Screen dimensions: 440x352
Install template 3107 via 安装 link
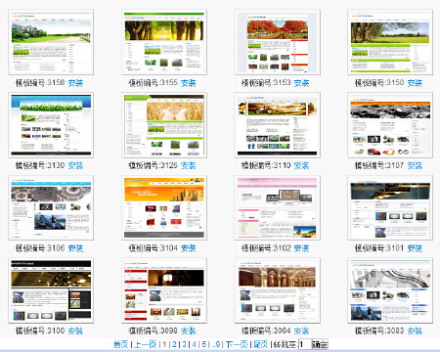pyautogui.click(x=415, y=165)
